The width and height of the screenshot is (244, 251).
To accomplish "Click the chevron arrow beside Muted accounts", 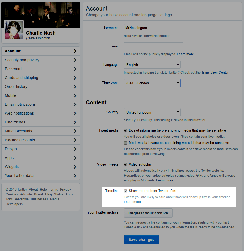I will click(x=75, y=131).
